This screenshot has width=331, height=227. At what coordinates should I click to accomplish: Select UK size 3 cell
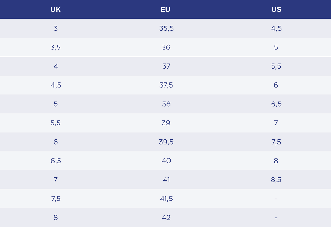(56, 28)
